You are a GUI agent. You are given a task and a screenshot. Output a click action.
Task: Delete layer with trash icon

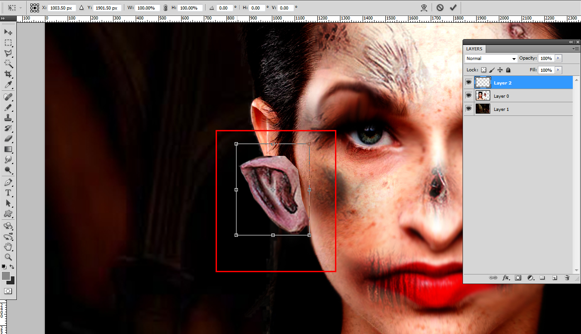pos(567,278)
